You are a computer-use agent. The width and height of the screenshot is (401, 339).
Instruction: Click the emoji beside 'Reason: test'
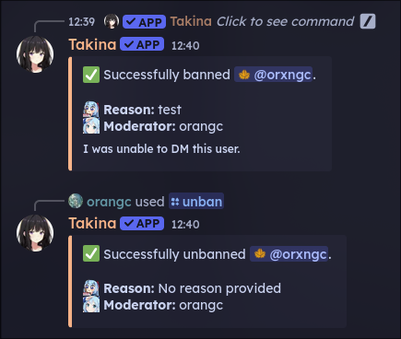pyautogui.click(x=91, y=110)
